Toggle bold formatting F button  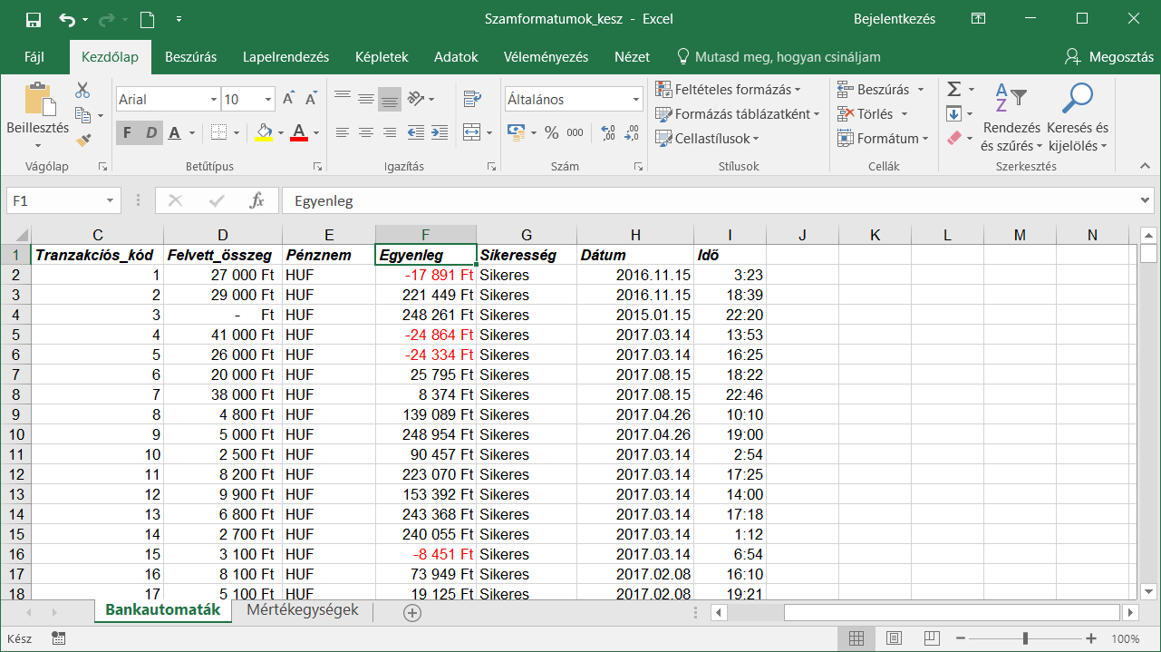pyautogui.click(x=127, y=132)
